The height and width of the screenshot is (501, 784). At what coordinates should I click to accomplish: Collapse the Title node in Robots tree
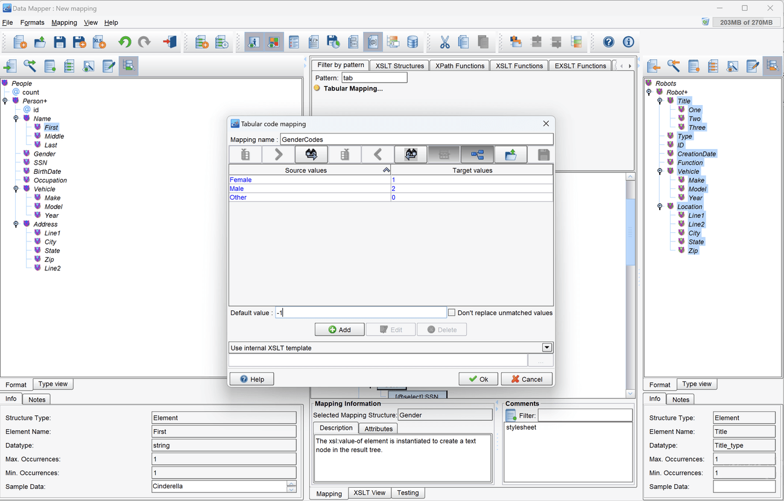click(660, 101)
